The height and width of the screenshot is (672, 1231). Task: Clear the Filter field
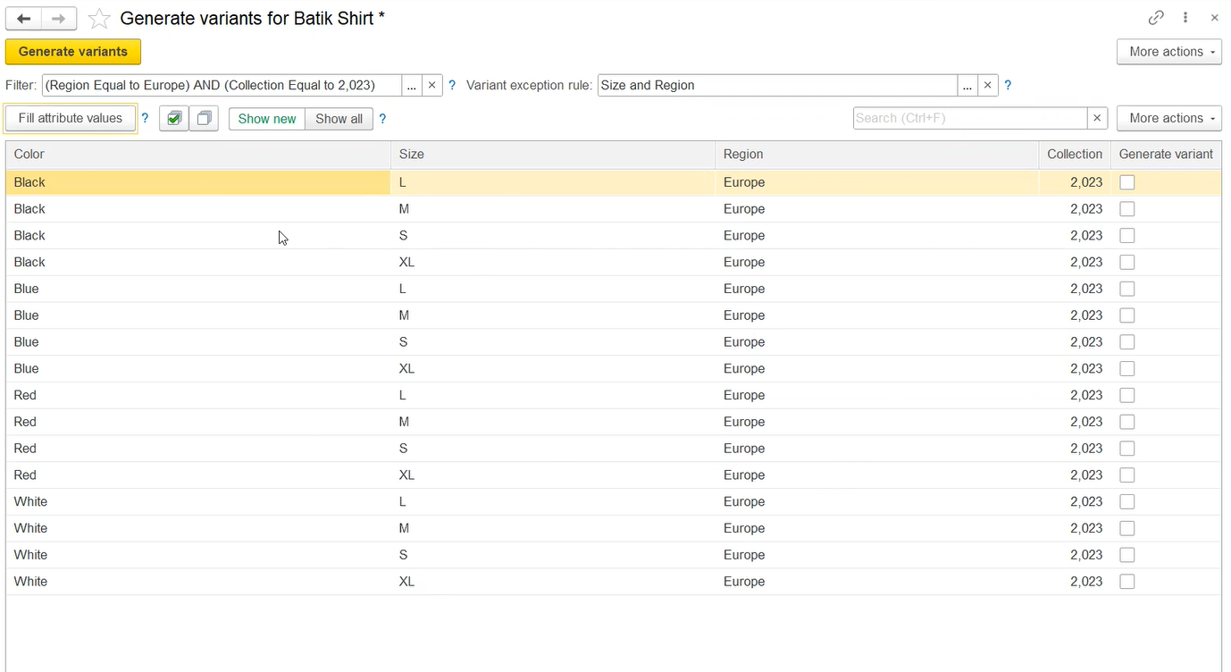click(x=431, y=85)
